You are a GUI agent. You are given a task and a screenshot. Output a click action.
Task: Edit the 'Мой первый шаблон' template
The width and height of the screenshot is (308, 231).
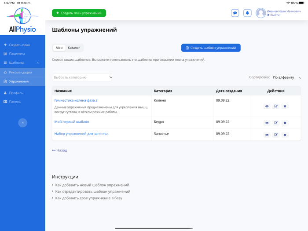point(276,123)
